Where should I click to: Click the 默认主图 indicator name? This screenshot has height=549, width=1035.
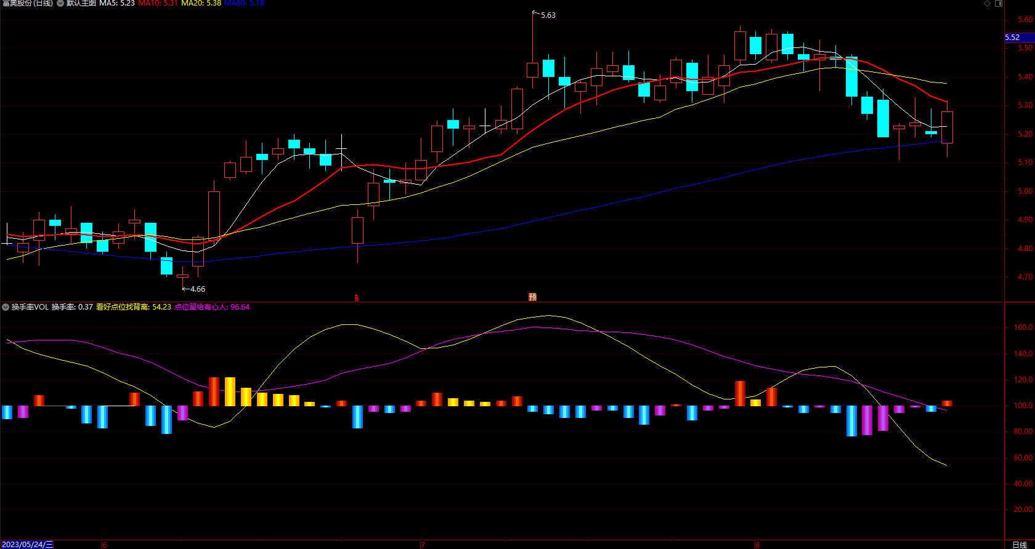[81, 4]
